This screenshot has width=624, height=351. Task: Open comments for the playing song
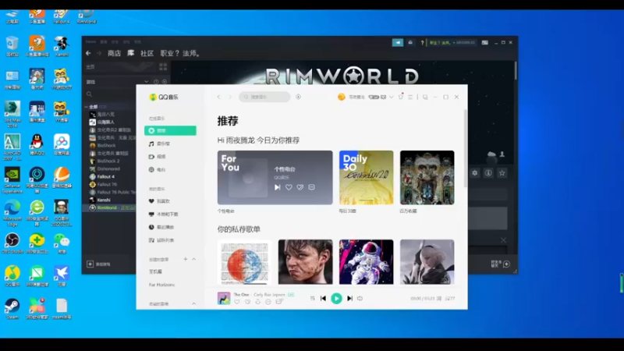pyautogui.click(x=279, y=302)
